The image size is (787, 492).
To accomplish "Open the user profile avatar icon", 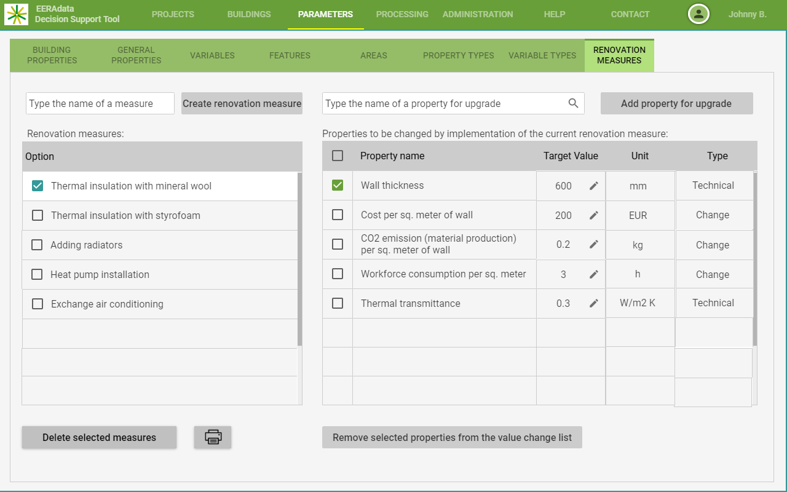I will (698, 14).
